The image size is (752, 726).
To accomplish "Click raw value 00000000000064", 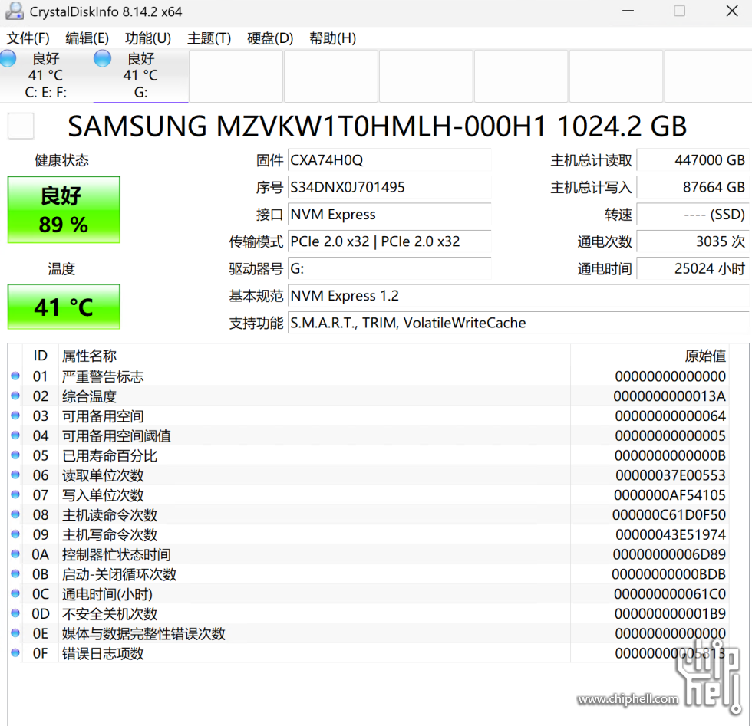I will click(x=671, y=416).
